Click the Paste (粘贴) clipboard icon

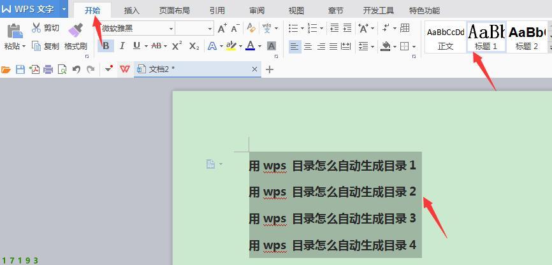click(x=15, y=31)
